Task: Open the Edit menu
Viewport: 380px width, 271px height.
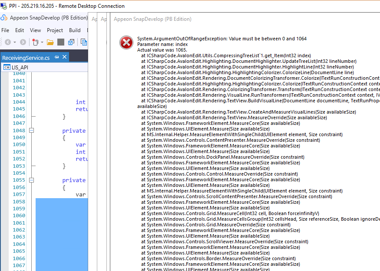Action: point(20,30)
